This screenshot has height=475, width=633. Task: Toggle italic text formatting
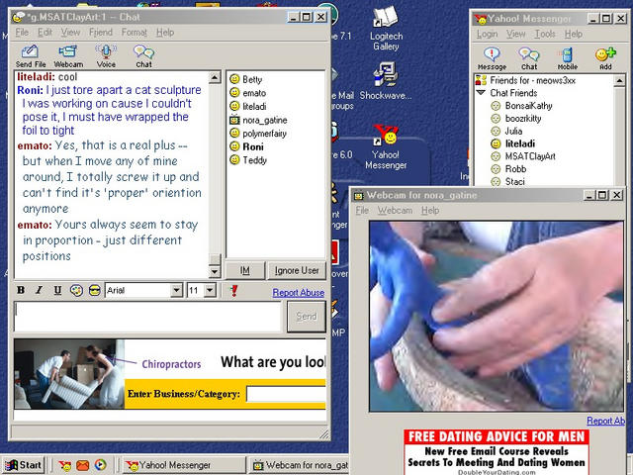39,290
